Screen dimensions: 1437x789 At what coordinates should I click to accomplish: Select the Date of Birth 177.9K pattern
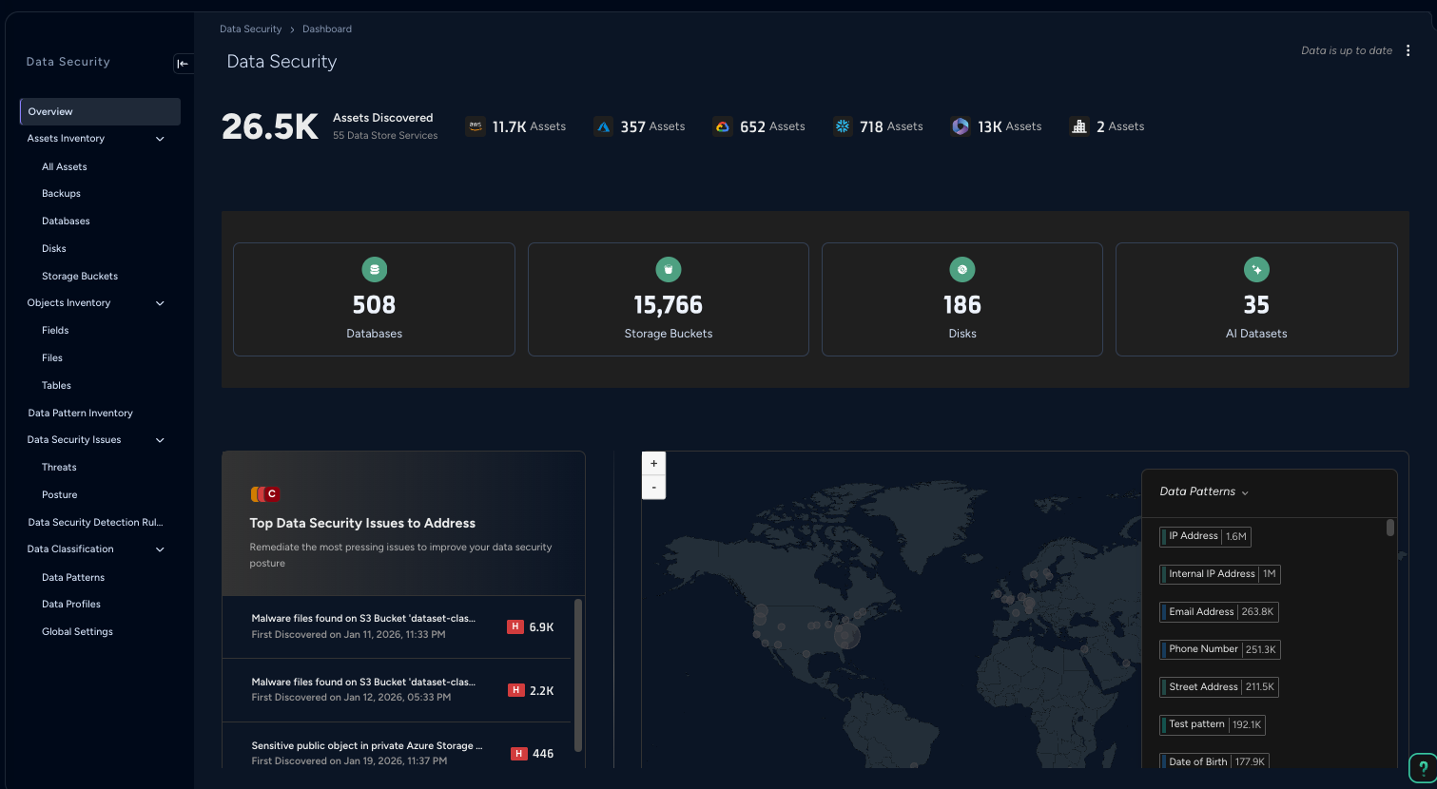(x=1214, y=761)
